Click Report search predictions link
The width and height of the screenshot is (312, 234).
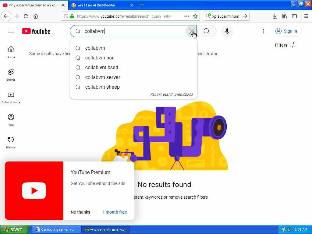[x=172, y=94]
